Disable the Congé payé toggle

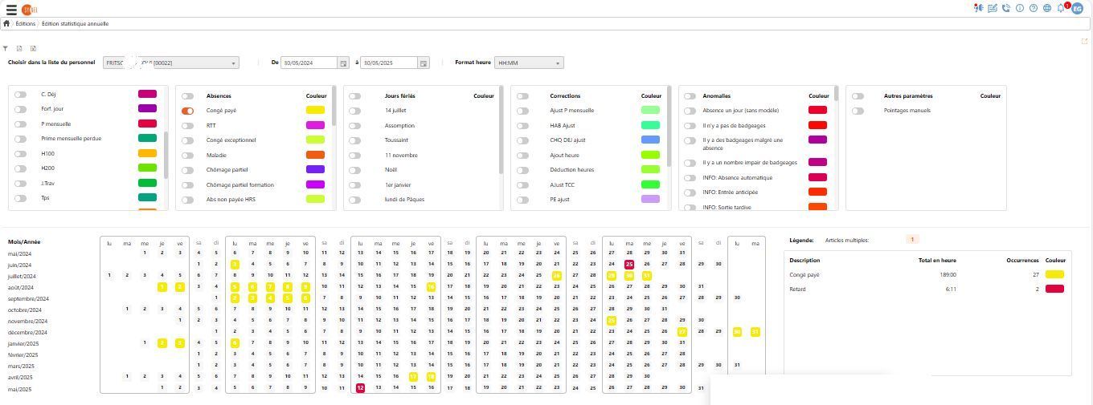tap(187, 111)
